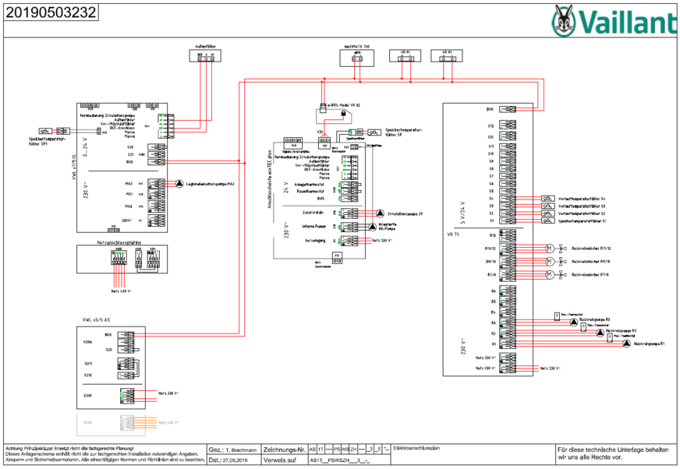The height and width of the screenshot is (469, 680).
Task: Click the Netzeingang terminal on the ecoTEC plus strip
Action: click(x=349, y=240)
